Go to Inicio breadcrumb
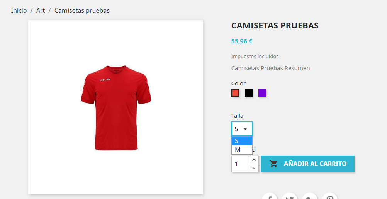 tap(19, 10)
